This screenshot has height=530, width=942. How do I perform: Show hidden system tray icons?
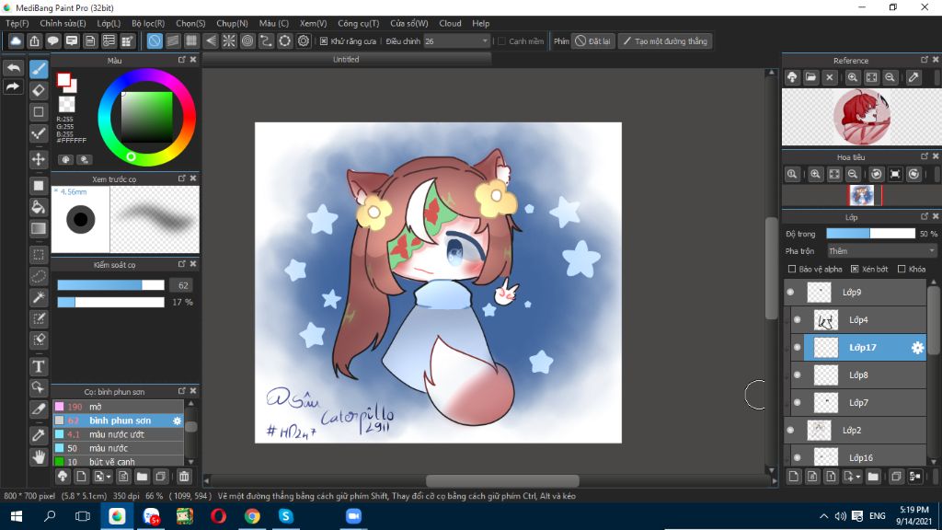pos(823,516)
